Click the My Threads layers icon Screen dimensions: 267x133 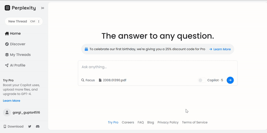tap(7, 55)
